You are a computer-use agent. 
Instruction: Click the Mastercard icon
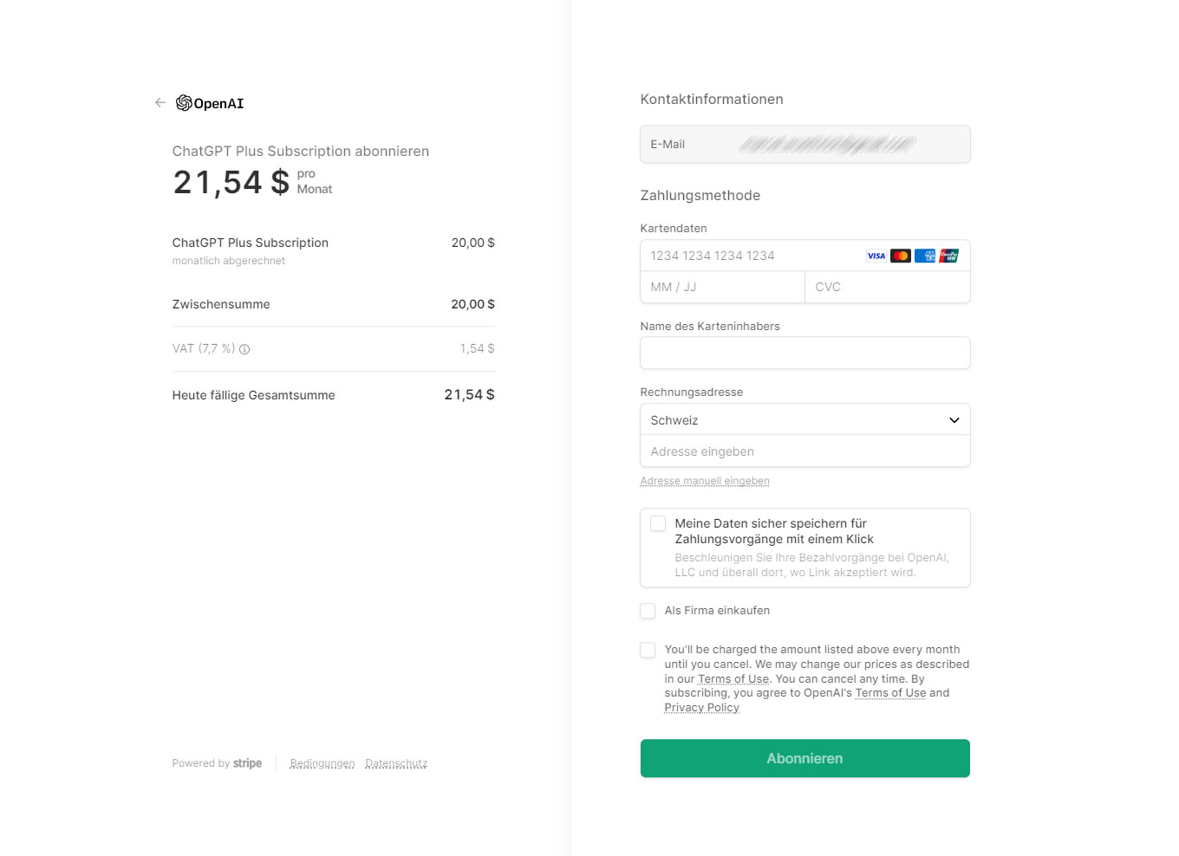click(901, 256)
